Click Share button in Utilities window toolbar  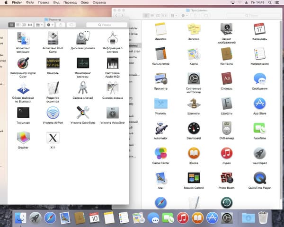point(61,25)
